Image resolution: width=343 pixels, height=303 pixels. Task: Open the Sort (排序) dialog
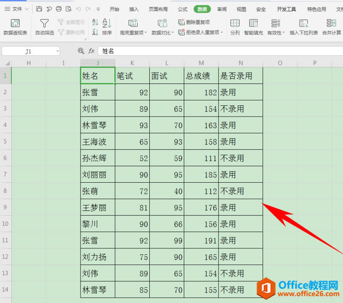[x=107, y=27]
